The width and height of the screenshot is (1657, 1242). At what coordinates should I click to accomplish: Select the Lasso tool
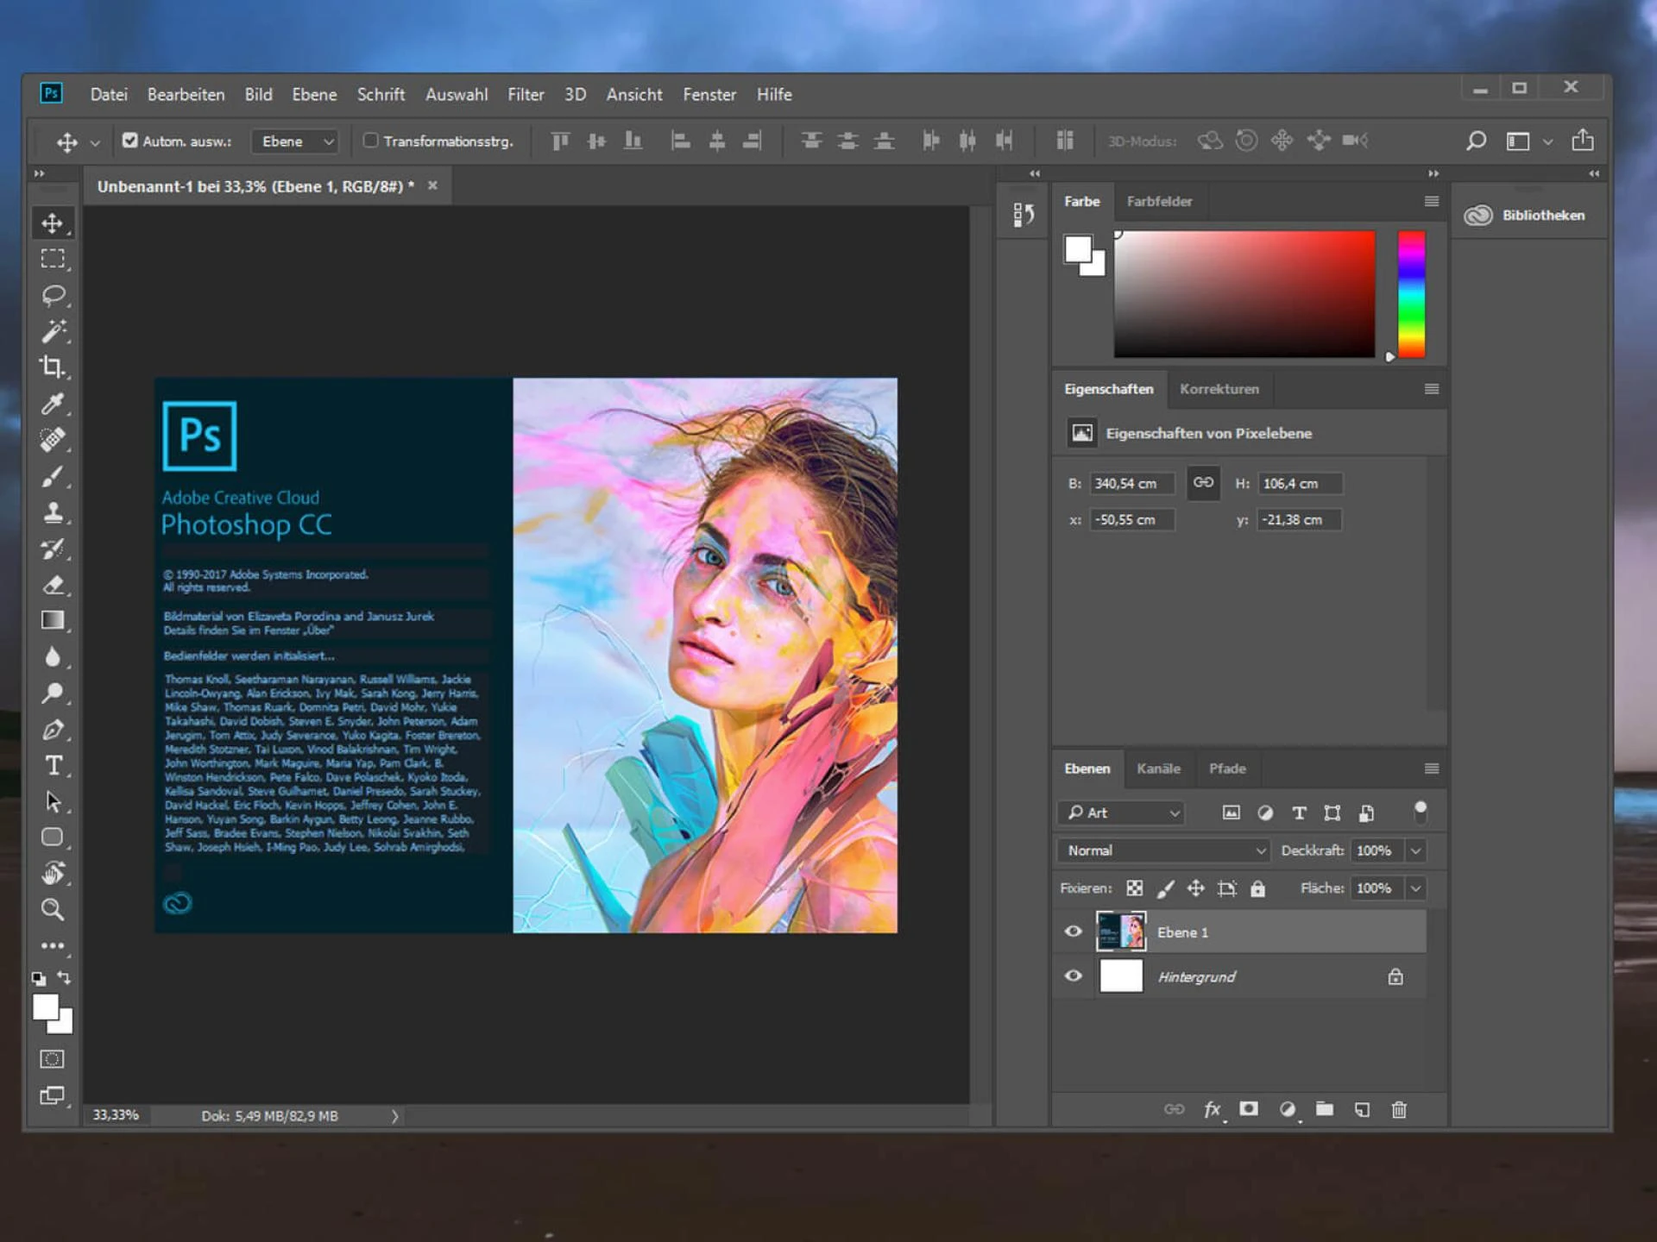coord(53,295)
